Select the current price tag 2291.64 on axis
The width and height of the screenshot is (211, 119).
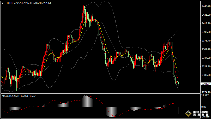(x=206, y=84)
